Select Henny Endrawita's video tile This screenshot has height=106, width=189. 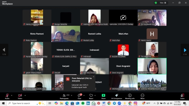(x=37, y=18)
